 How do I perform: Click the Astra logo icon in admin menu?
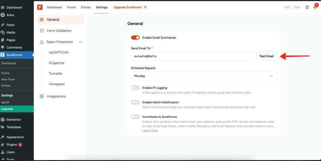coord(3,15)
